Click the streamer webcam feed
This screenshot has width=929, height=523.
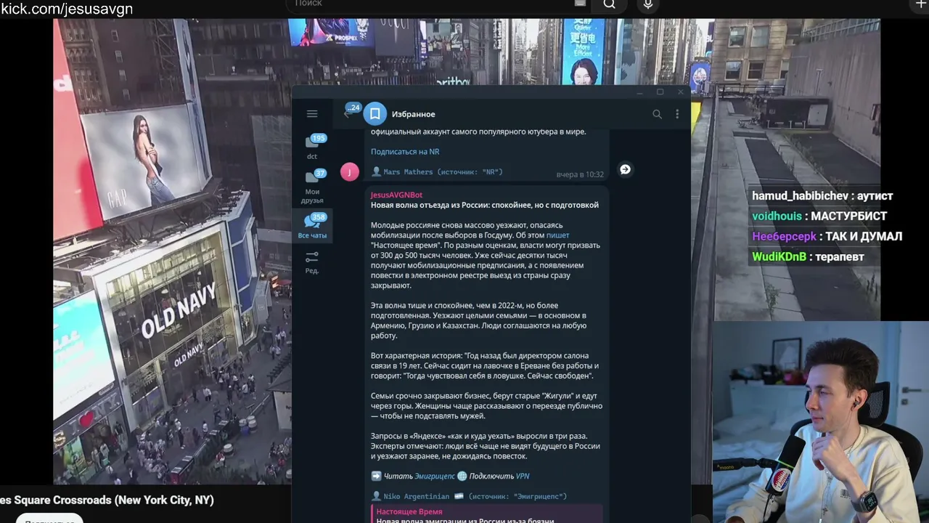[x=821, y=422]
